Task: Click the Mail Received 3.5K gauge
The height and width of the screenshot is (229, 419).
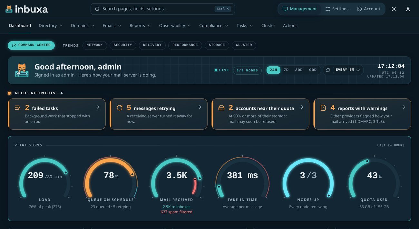Action: (177, 178)
